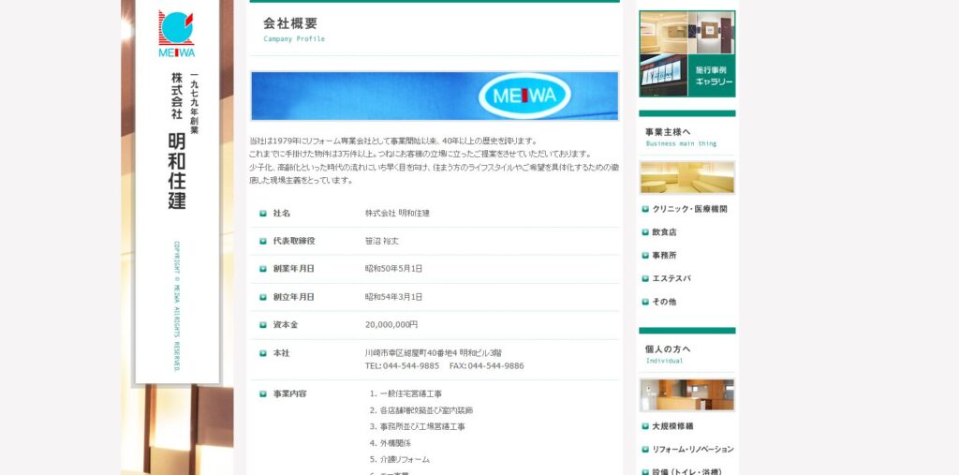Open the 施行事例ギャラリー banner
959x475 pixels.
(x=686, y=53)
